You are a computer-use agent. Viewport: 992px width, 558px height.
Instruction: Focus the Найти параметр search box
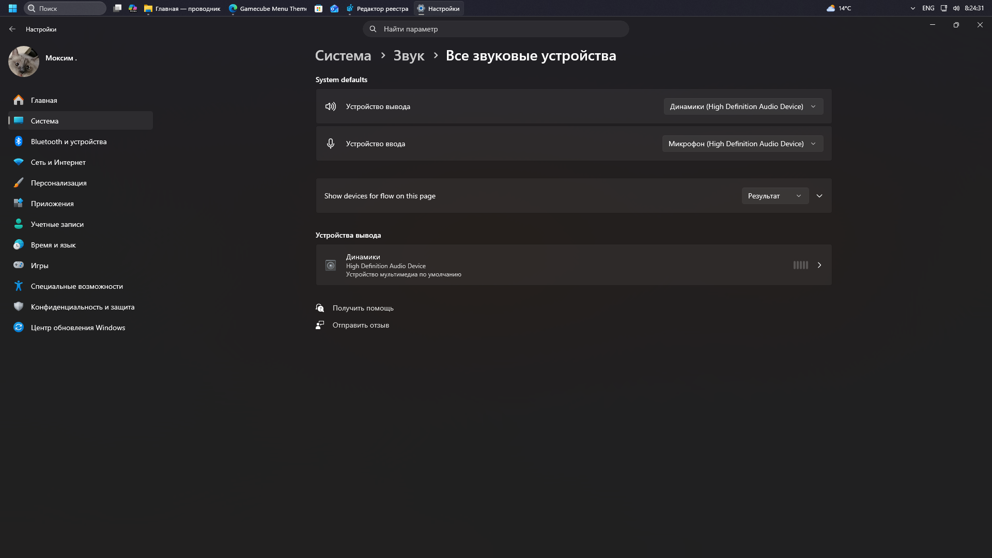496,29
